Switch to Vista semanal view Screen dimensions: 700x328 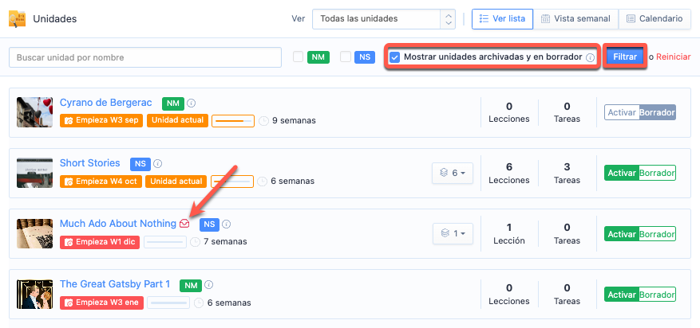click(575, 18)
